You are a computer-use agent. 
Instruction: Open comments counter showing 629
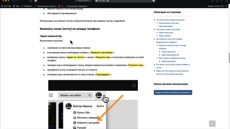[x=16, y=6]
